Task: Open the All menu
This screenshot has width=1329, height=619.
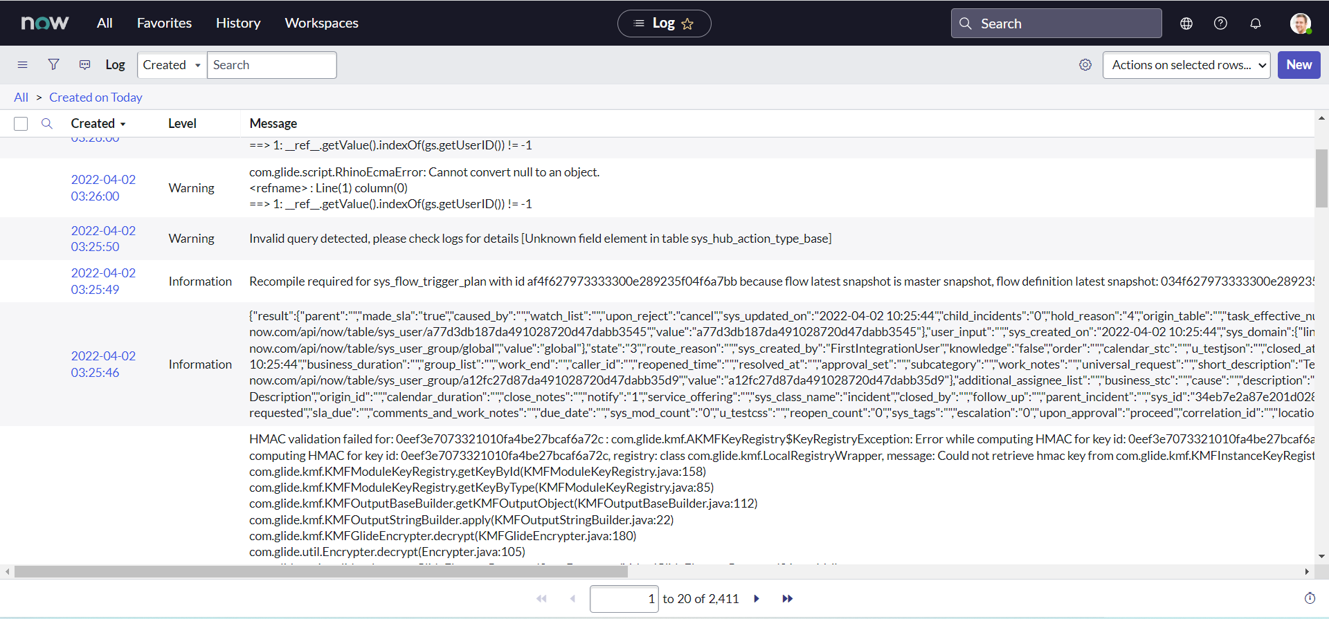Action: [x=105, y=23]
